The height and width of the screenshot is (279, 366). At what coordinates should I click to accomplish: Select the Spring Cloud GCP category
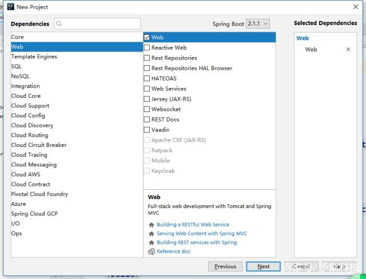click(x=77, y=213)
